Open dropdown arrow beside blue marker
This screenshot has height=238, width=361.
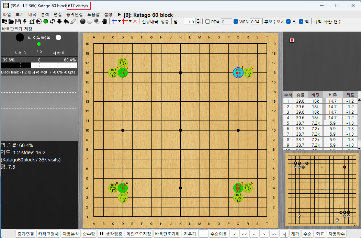click(x=120, y=21)
